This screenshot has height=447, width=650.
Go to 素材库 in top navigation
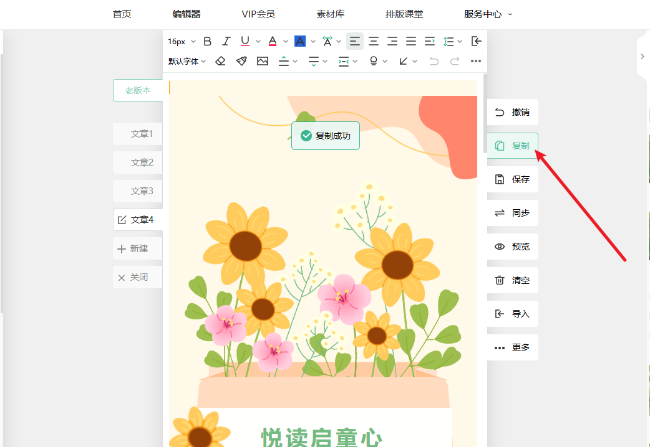[x=331, y=14]
